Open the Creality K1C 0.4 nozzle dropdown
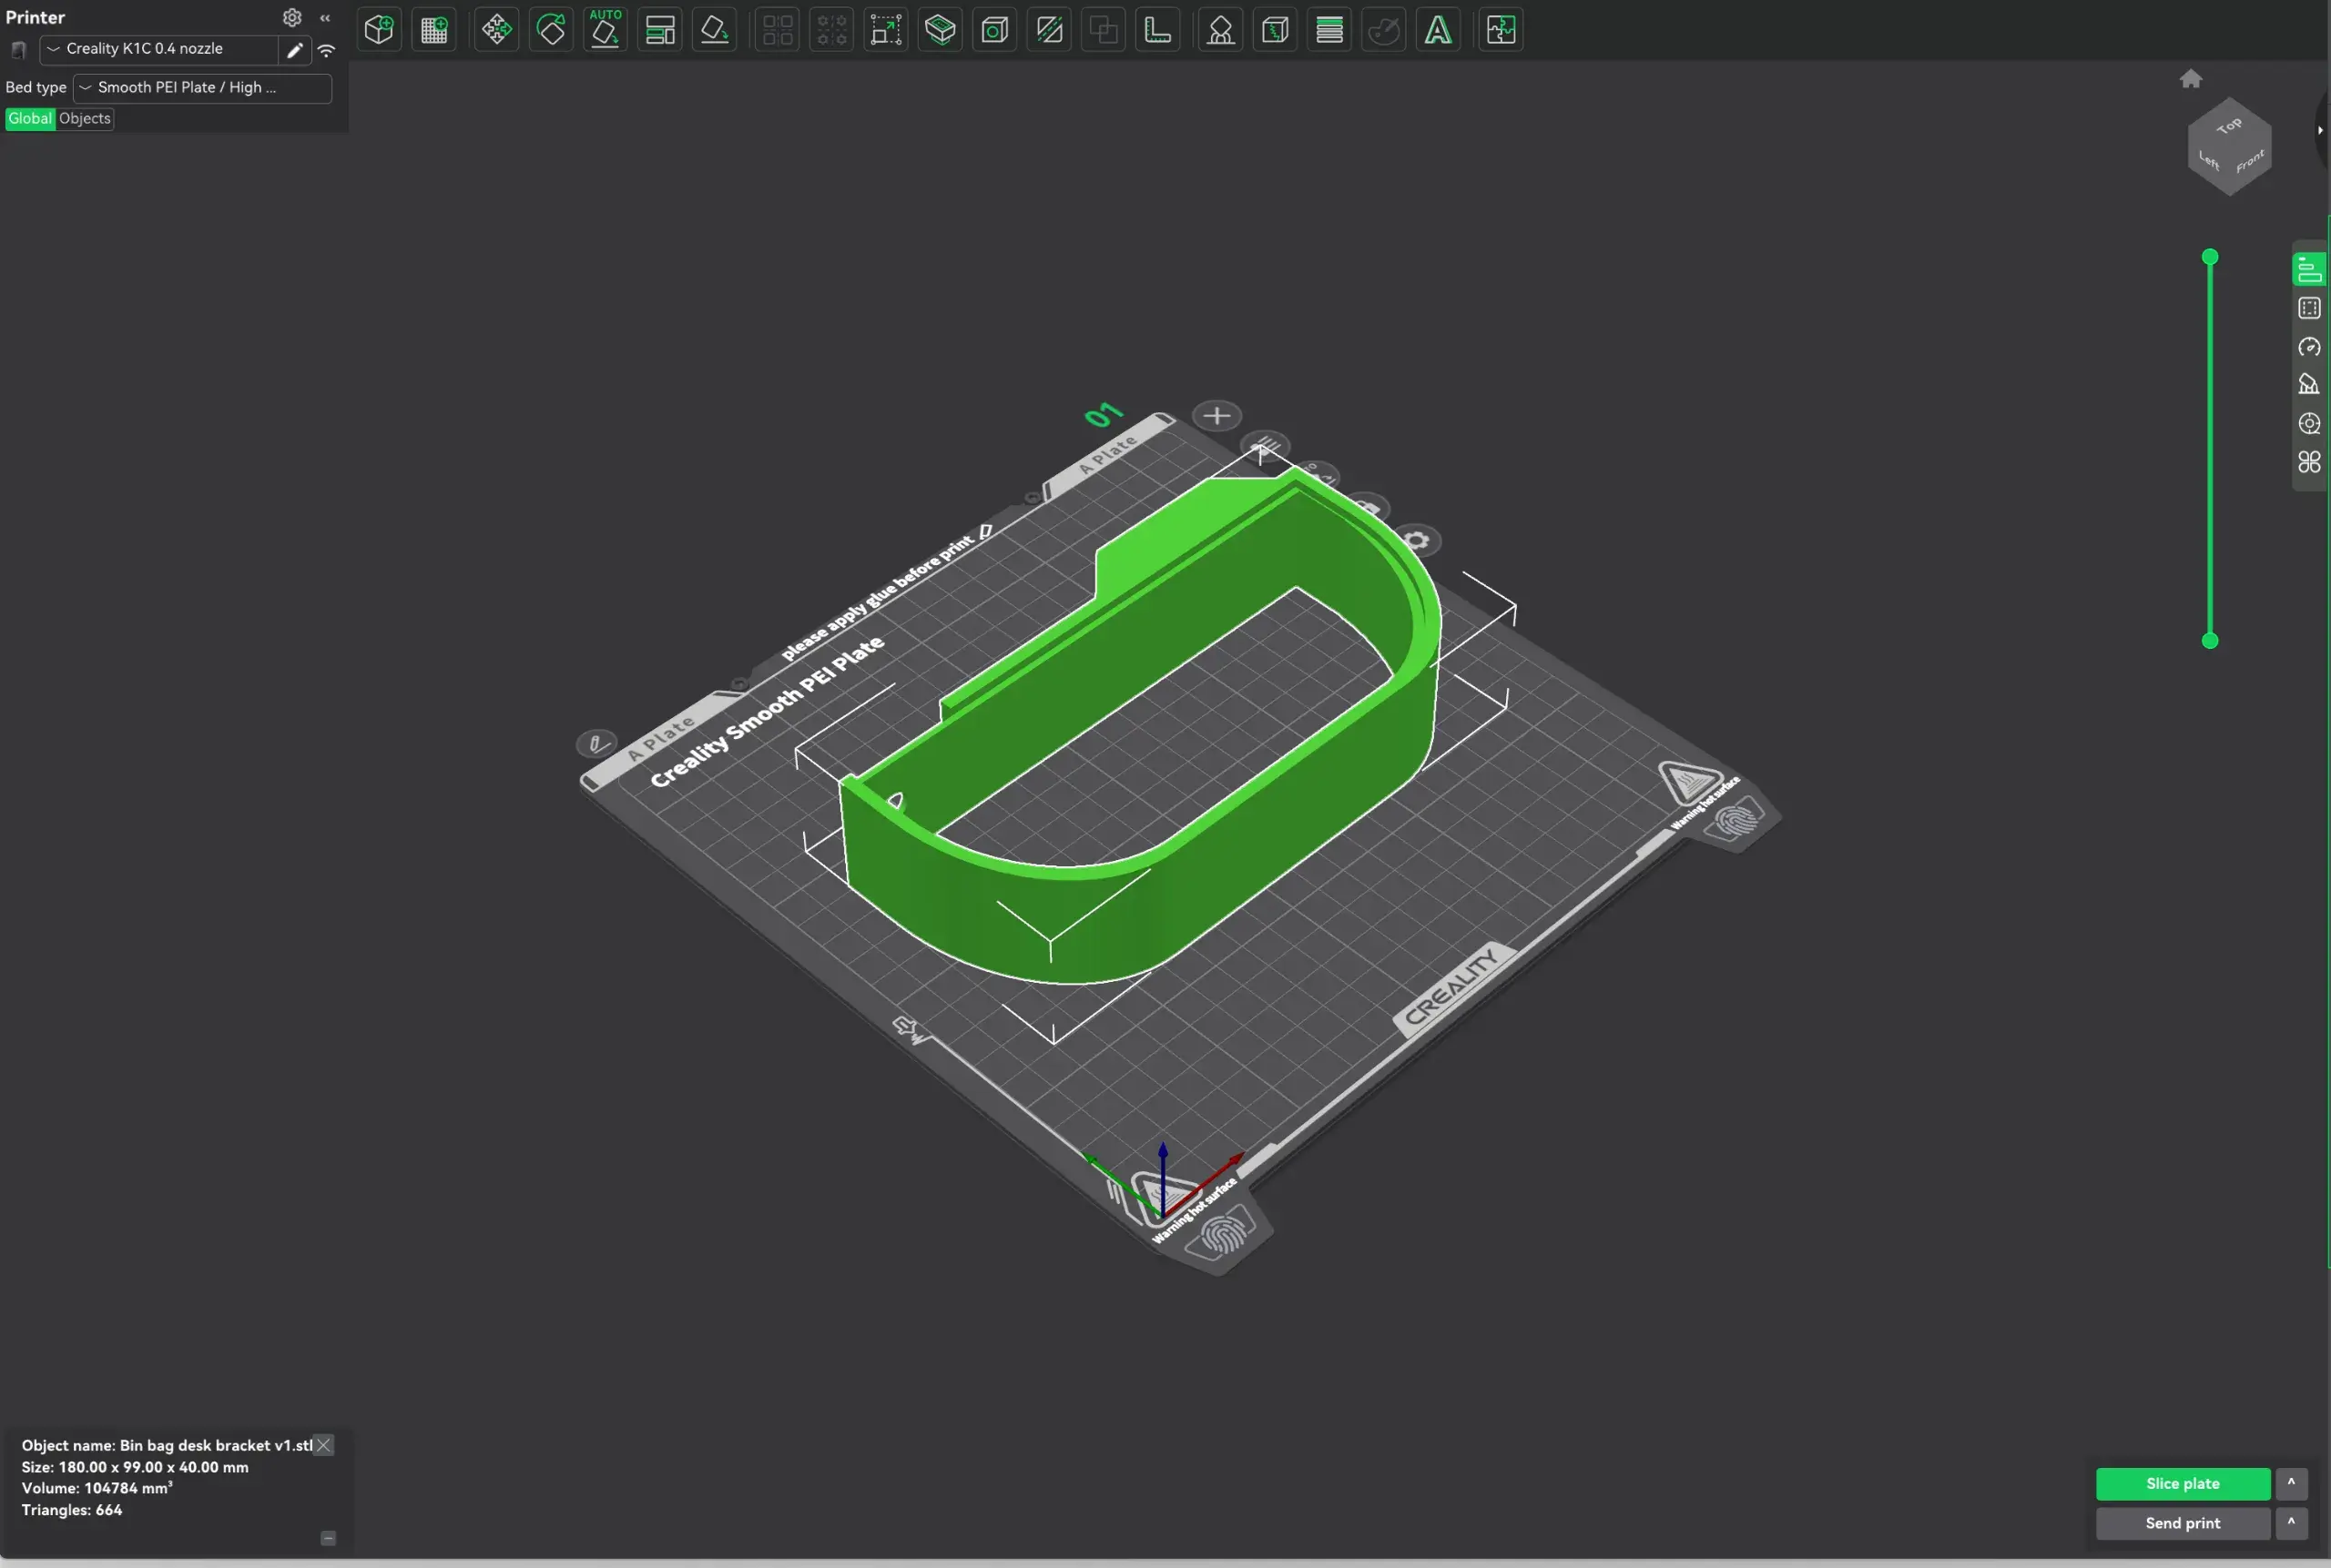The width and height of the screenshot is (2331, 1568). pos(158,49)
